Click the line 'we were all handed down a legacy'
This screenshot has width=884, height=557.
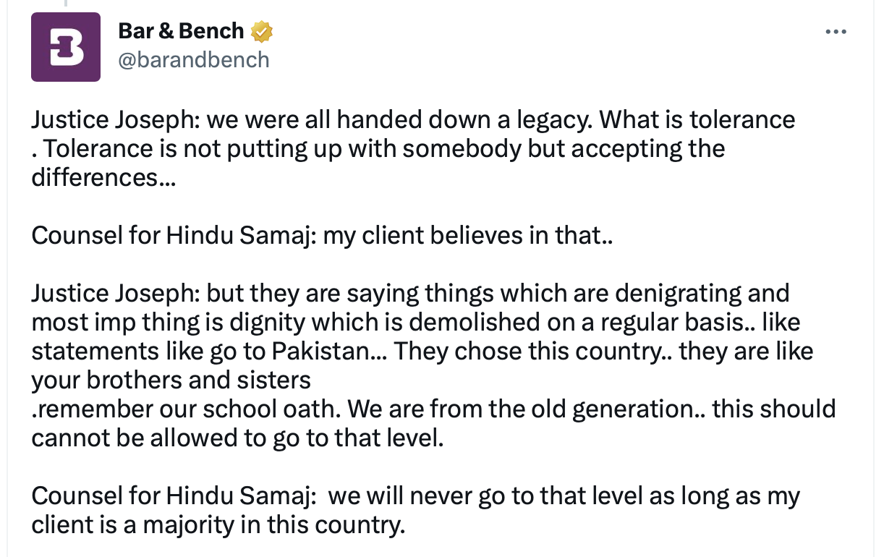tap(413, 119)
